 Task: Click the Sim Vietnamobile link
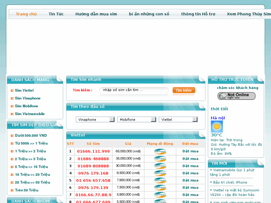(x=30, y=114)
